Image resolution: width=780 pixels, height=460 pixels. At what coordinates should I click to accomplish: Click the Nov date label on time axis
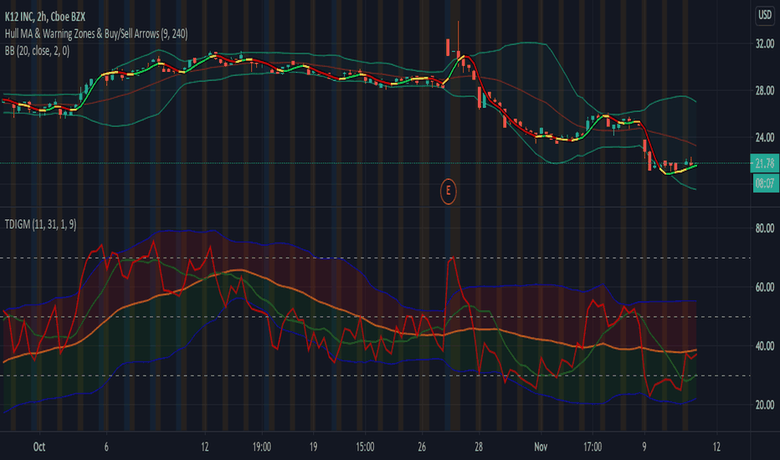click(541, 447)
